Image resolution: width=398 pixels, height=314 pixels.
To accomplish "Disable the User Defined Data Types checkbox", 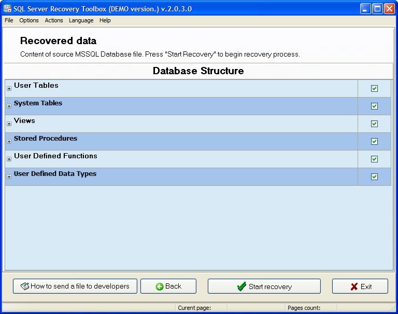I will point(374,176).
